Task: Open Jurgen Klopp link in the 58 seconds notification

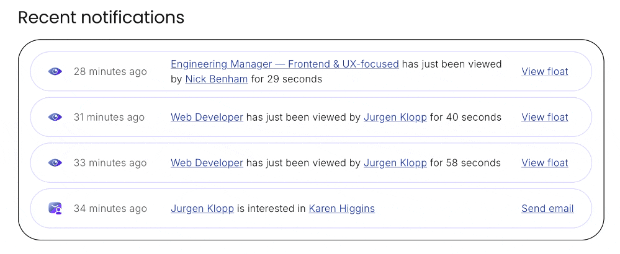Action: click(395, 163)
